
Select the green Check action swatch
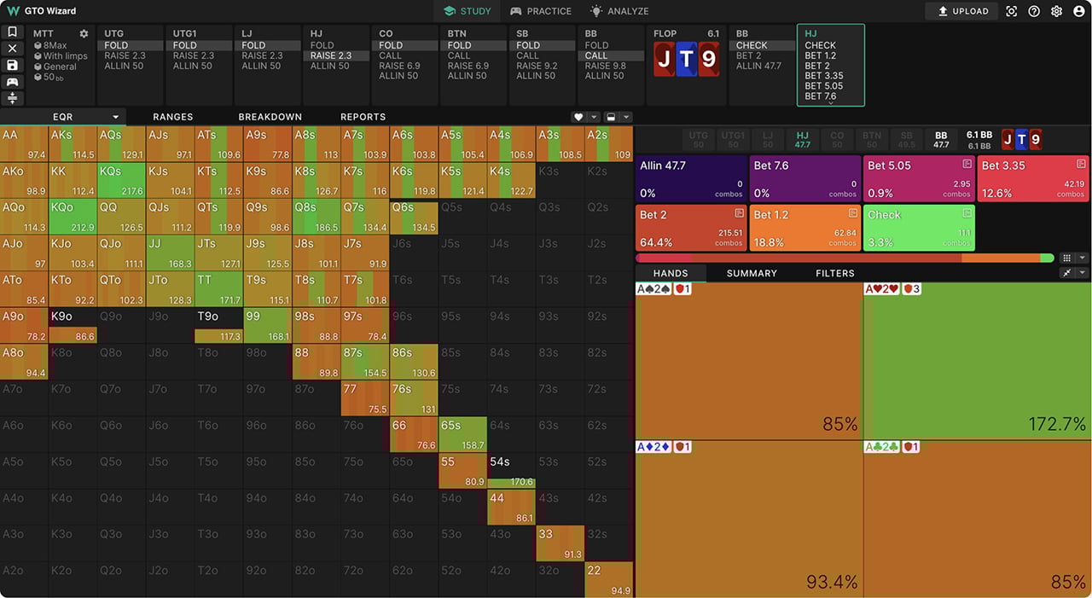tap(918, 228)
